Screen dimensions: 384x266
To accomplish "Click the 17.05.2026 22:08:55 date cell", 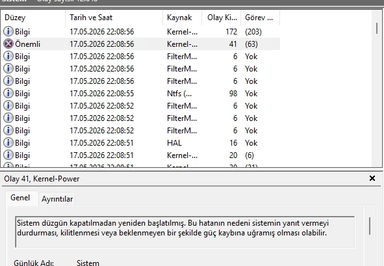I will coord(101,94).
